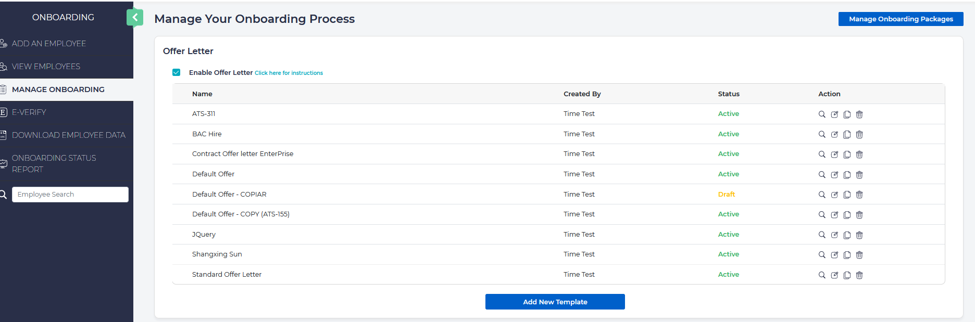
Task: Open Onboarding Status Report
Action: pyautogui.click(x=54, y=163)
